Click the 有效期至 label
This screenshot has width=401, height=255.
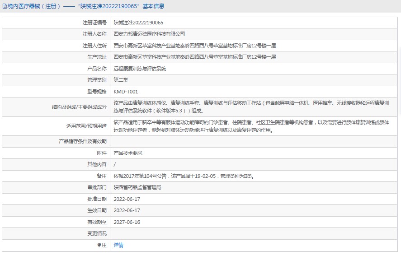click(x=97, y=222)
